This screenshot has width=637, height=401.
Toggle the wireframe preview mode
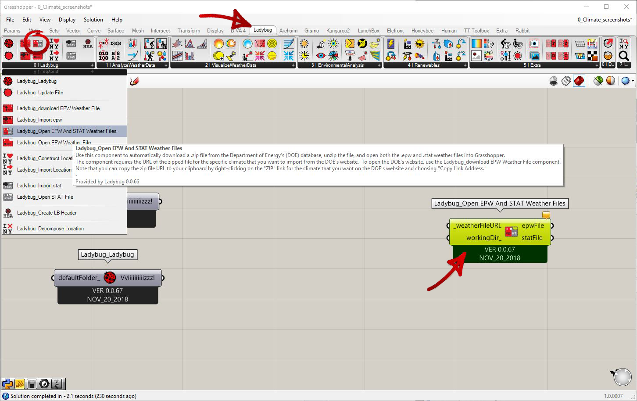(566, 81)
